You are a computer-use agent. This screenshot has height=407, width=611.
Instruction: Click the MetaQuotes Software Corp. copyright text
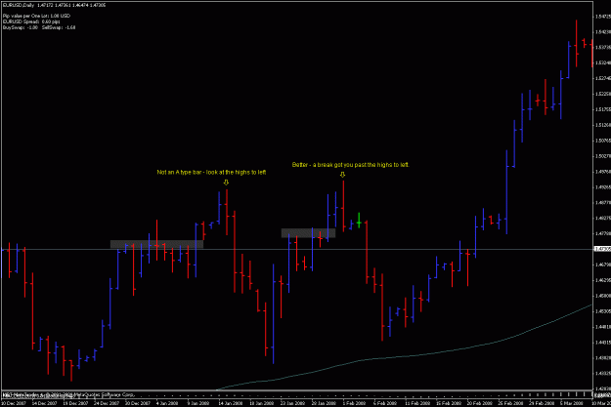pos(68,395)
